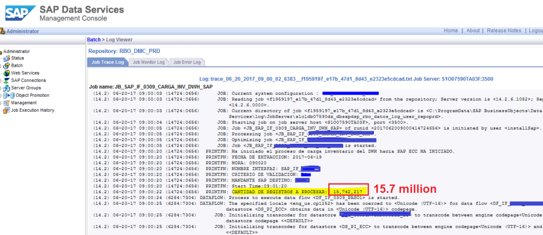Select the Administrator root tree node
This screenshot has height=235, width=543.
[x=16, y=51]
